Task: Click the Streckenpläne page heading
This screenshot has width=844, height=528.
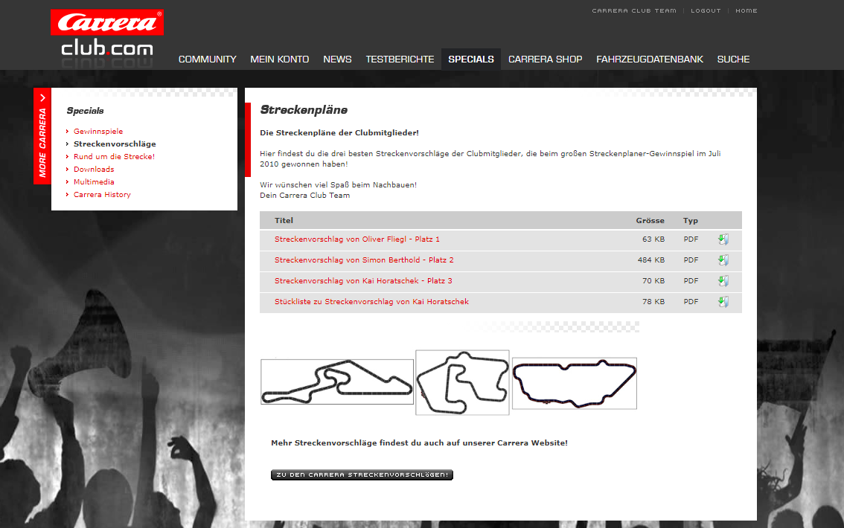Action: click(304, 109)
